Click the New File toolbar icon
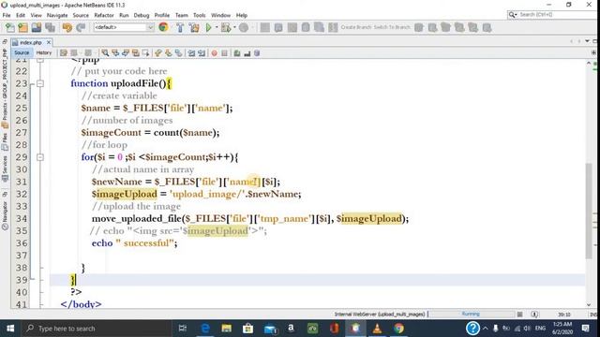The image size is (600, 337). (x=10, y=27)
